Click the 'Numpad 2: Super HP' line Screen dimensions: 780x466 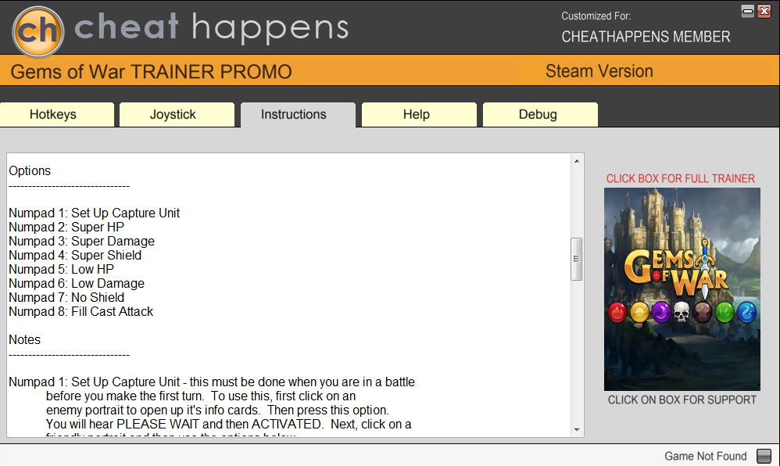coord(66,227)
